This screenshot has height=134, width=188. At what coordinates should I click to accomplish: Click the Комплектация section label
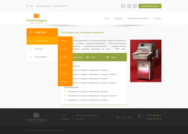[x=71, y=87]
